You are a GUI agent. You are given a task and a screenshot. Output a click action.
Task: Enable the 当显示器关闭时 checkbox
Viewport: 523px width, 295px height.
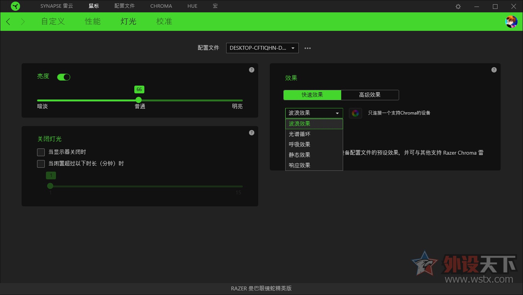click(x=41, y=152)
